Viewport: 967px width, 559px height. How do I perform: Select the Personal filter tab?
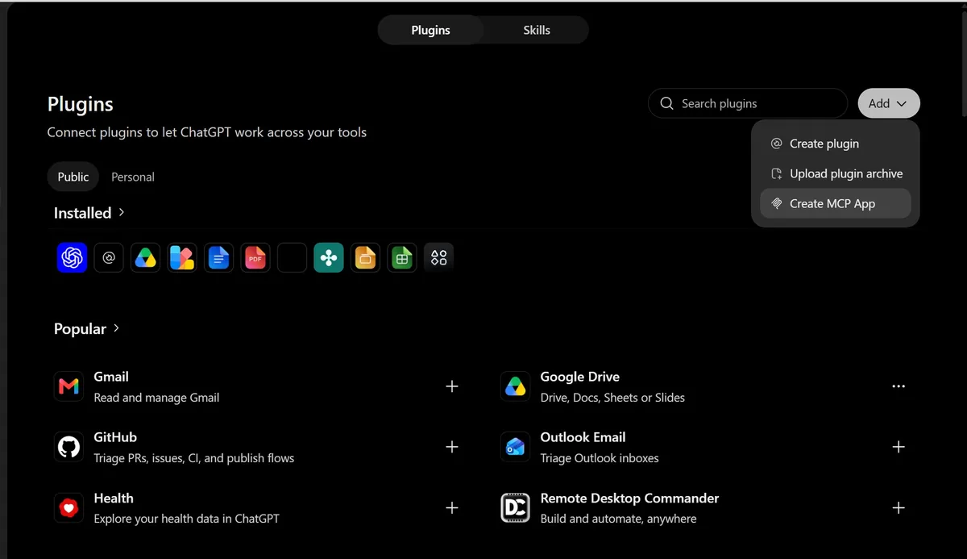click(133, 177)
